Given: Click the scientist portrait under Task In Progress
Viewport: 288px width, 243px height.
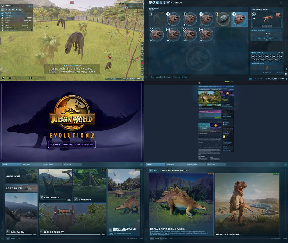Looking at the screenshot, I should click(x=267, y=67).
